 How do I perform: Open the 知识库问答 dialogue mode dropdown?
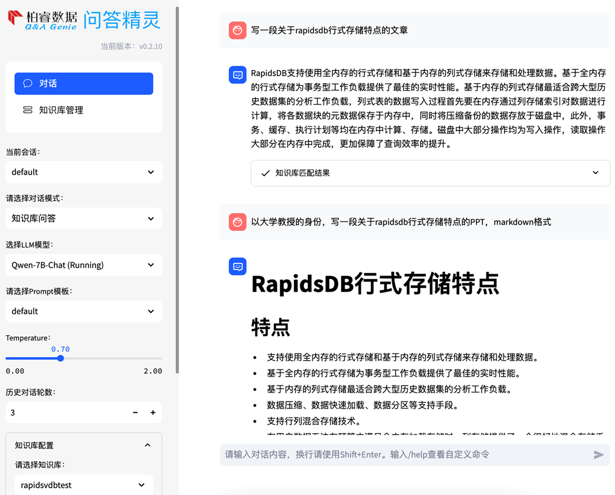point(84,218)
